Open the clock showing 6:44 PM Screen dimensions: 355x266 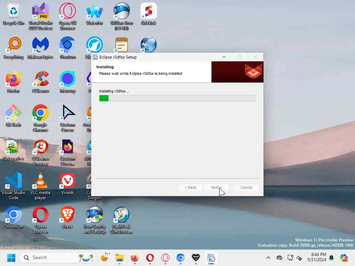(x=317, y=257)
